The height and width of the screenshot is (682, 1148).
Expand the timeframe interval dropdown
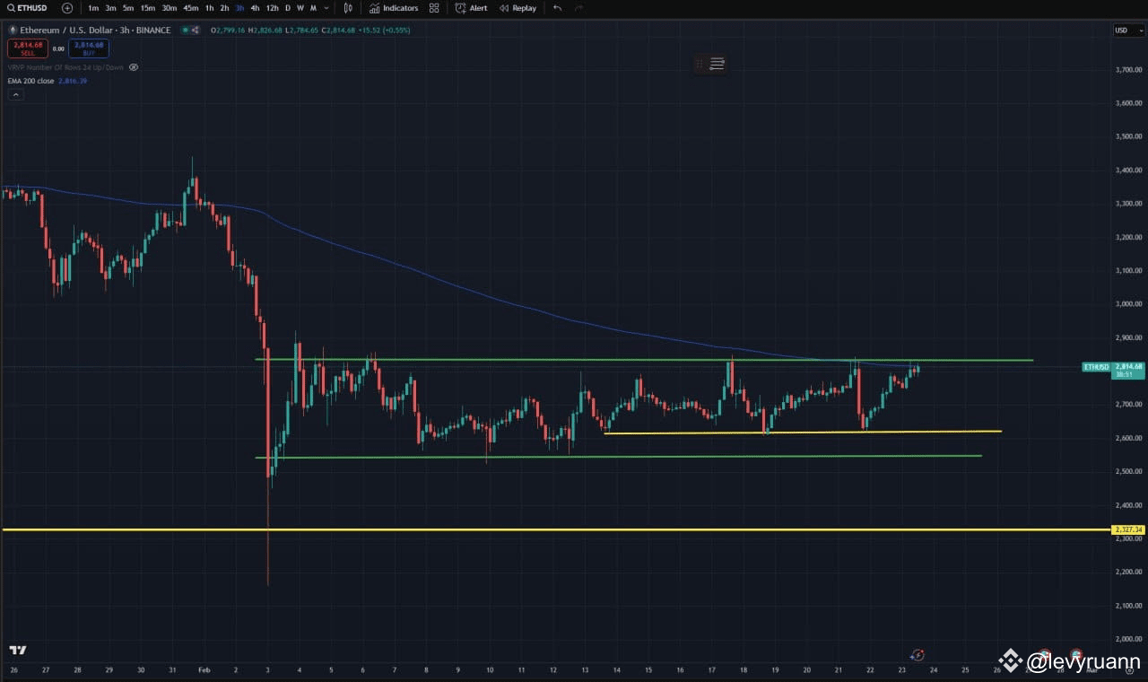click(326, 8)
